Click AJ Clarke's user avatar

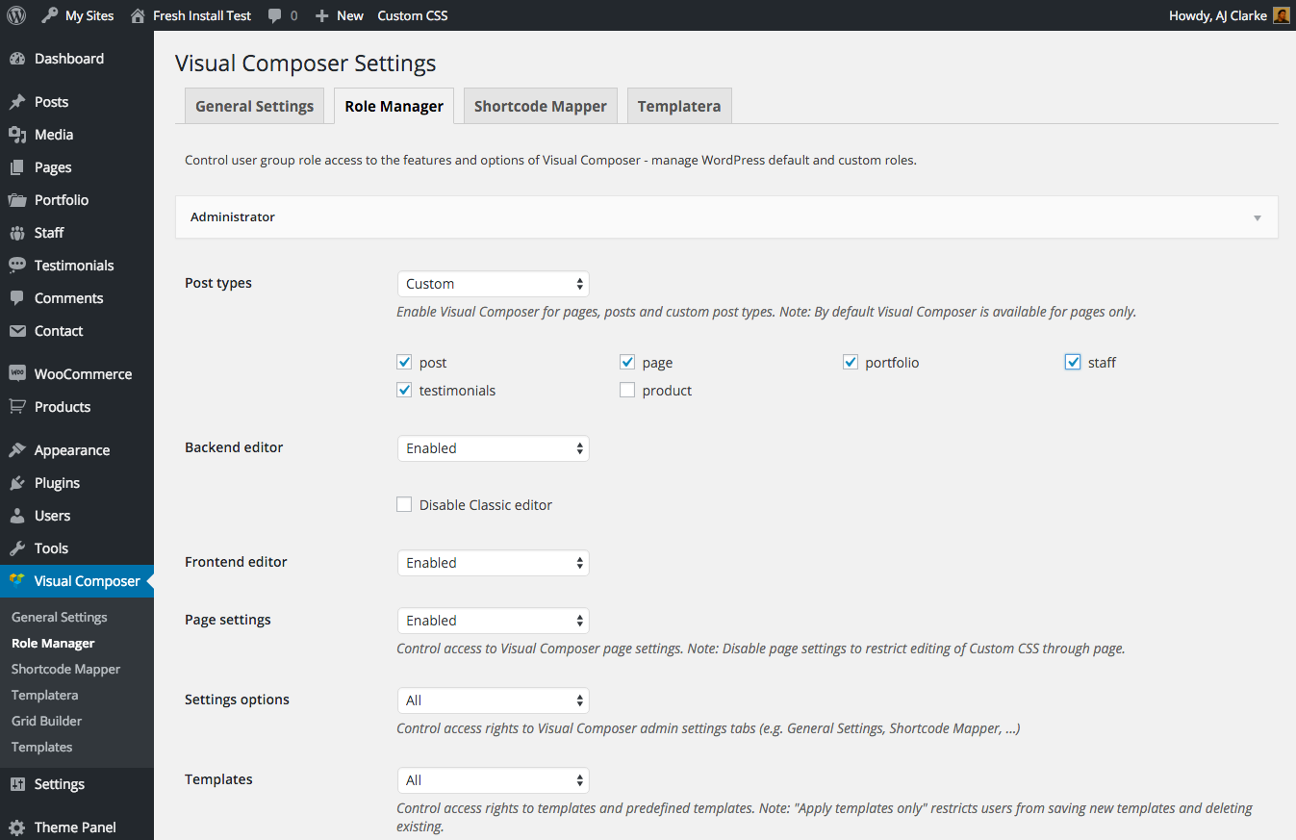click(1281, 15)
